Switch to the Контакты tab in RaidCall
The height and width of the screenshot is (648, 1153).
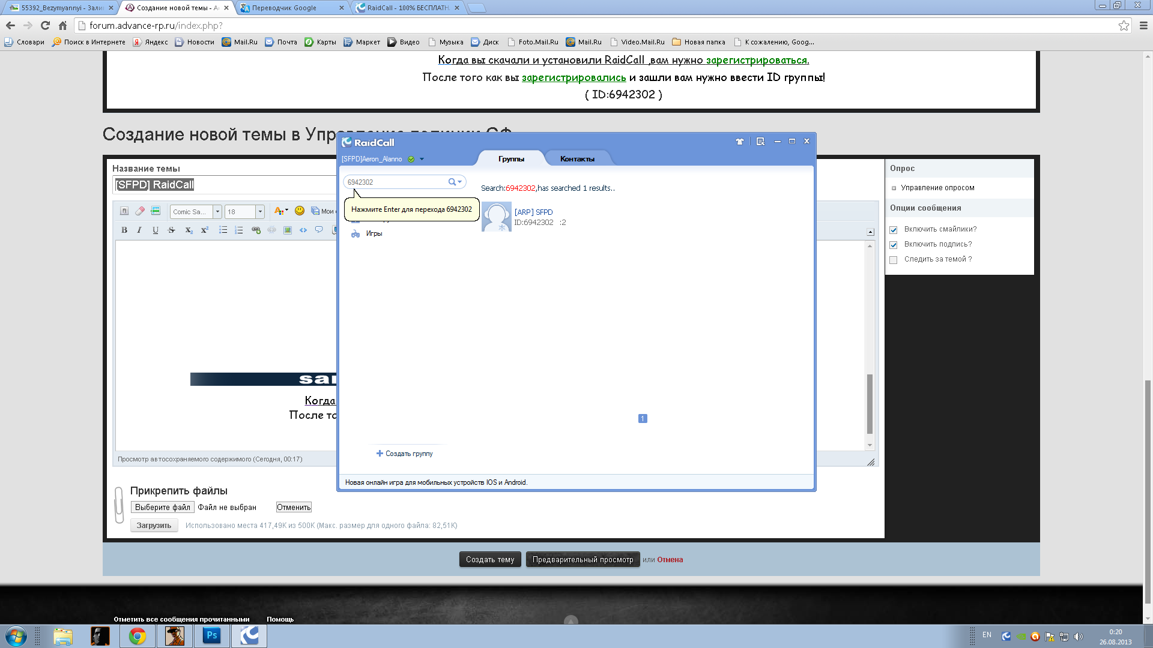tap(577, 159)
